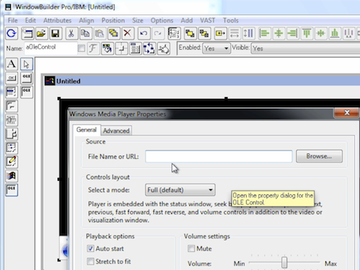The height and width of the screenshot is (270, 360).
Task: Enable Stretch to fit
Action: click(91, 261)
